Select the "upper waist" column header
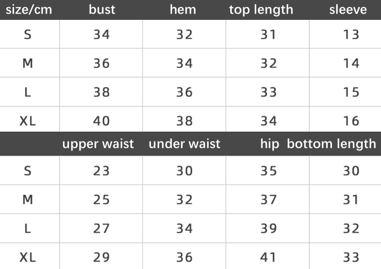This screenshot has height=269, width=381. (x=98, y=144)
